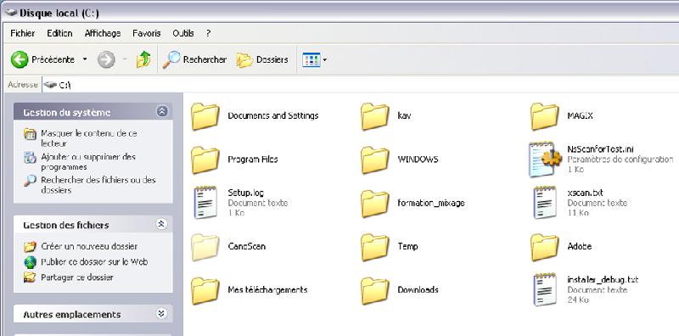This screenshot has width=679, height=336.
Task: Select the kav folder icon
Action: (375, 116)
